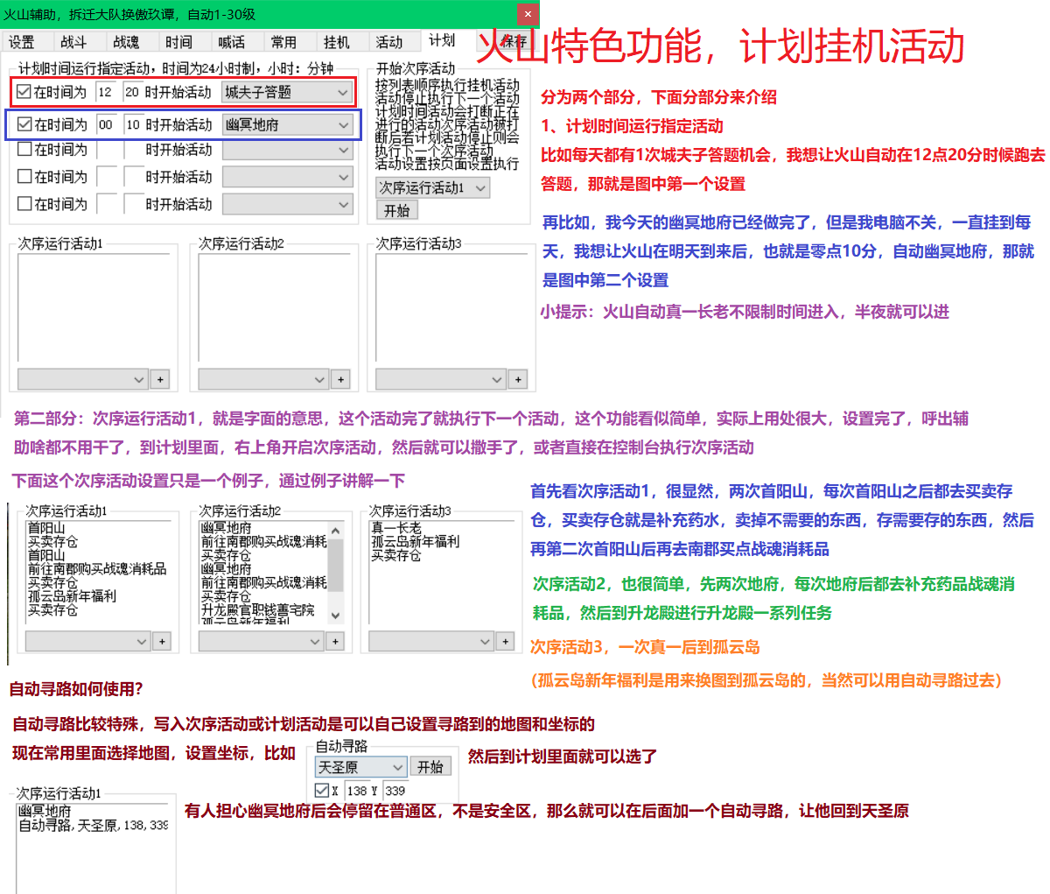Toggle the 在时间为 checkbox for 幽冥地府
The image size is (1050, 894).
tap(24, 124)
